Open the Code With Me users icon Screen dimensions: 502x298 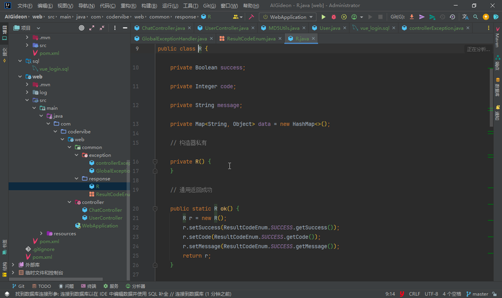[238, 17]
